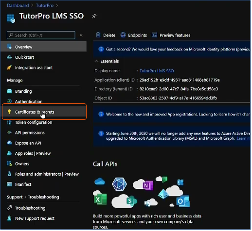Image resolution: width=252 pixels, height=231 pixels.
Task: Click the feedback info banner
Action: (x=172, y=49)
